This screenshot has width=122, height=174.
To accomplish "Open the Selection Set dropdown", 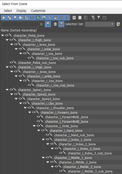I will (100, 24).
